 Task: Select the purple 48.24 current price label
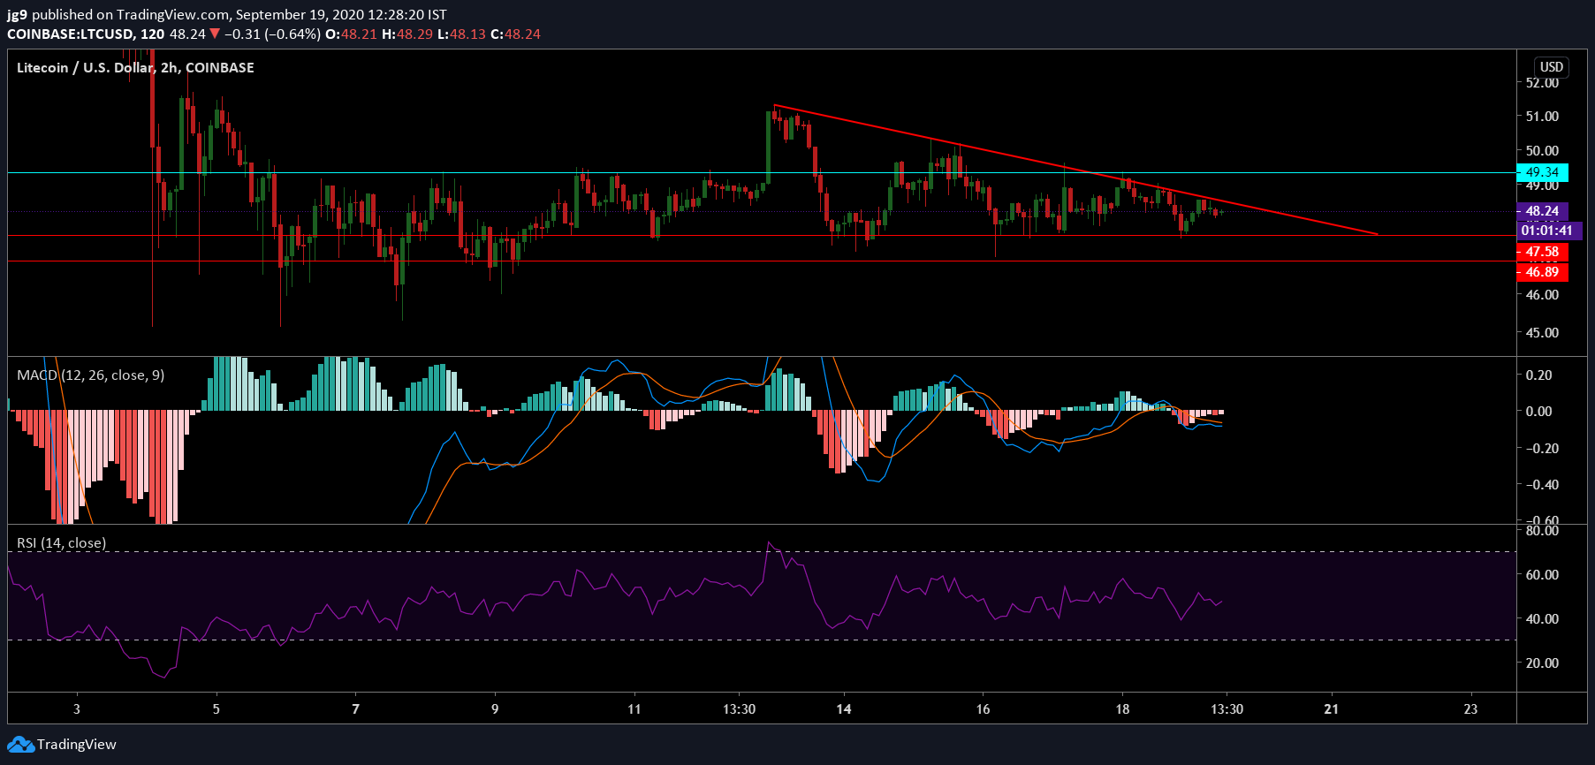(x=1542, y=211)
